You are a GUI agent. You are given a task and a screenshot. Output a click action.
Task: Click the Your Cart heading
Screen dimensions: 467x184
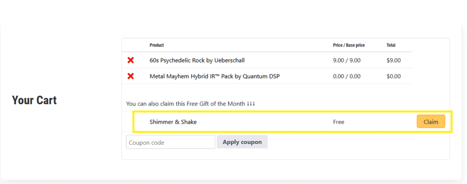click(34, 100)
